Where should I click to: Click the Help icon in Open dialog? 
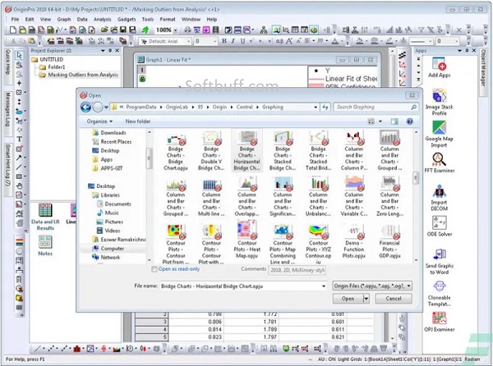(x=410, y=121)
